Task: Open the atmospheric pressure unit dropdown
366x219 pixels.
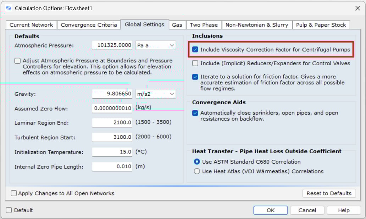Action: pos(155,45)
